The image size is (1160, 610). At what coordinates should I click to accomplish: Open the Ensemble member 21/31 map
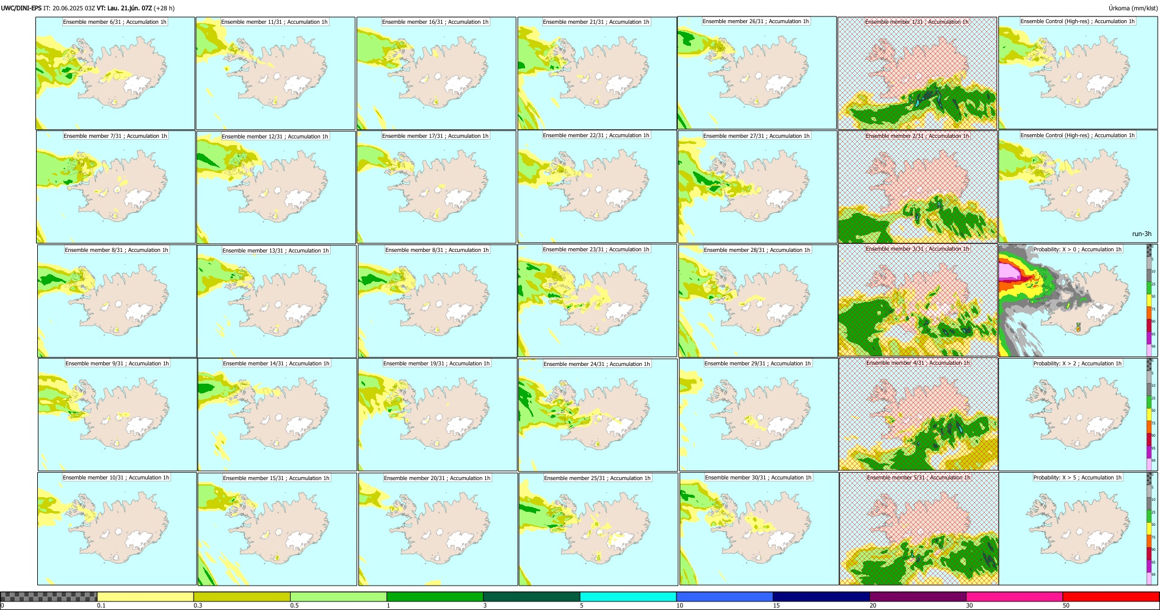click(597, 73)
